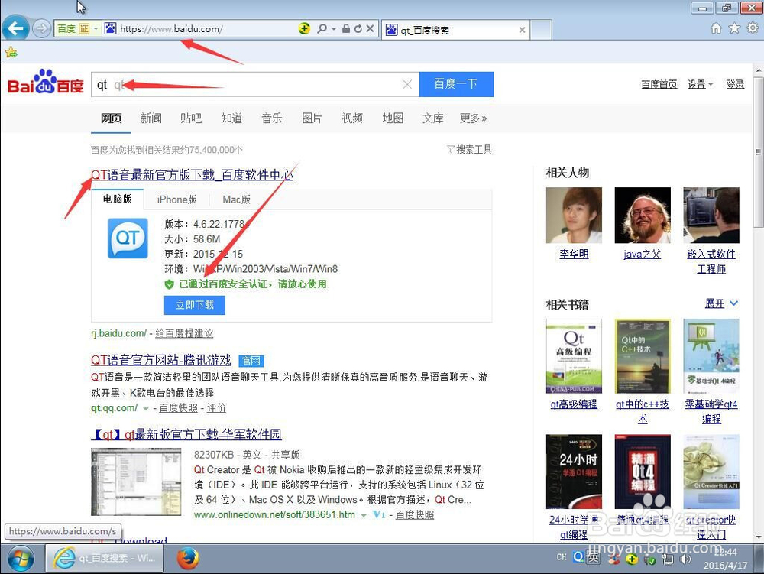
Task: Click the 嵌入式软件工程师 link
Action: pos(711,261)
